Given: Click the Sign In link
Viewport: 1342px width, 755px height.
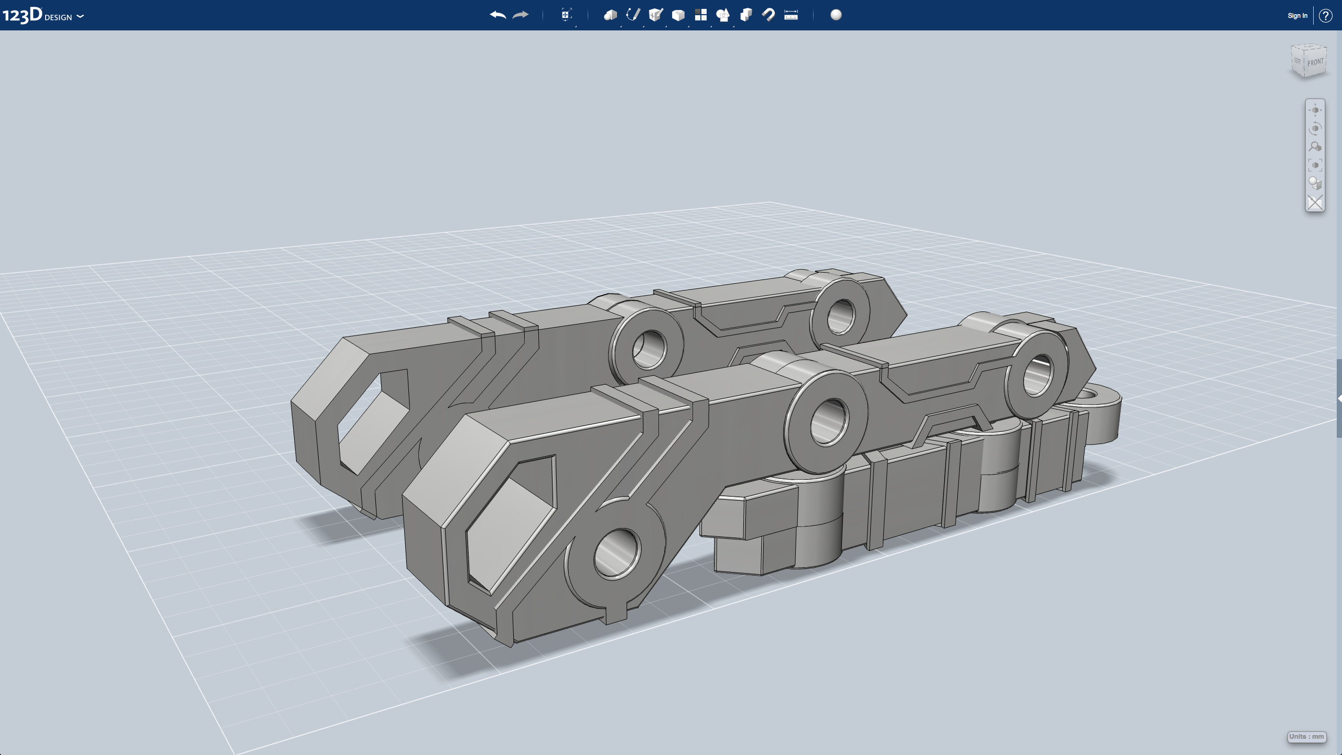Looking at the screenshot, I should [1297, 16].
